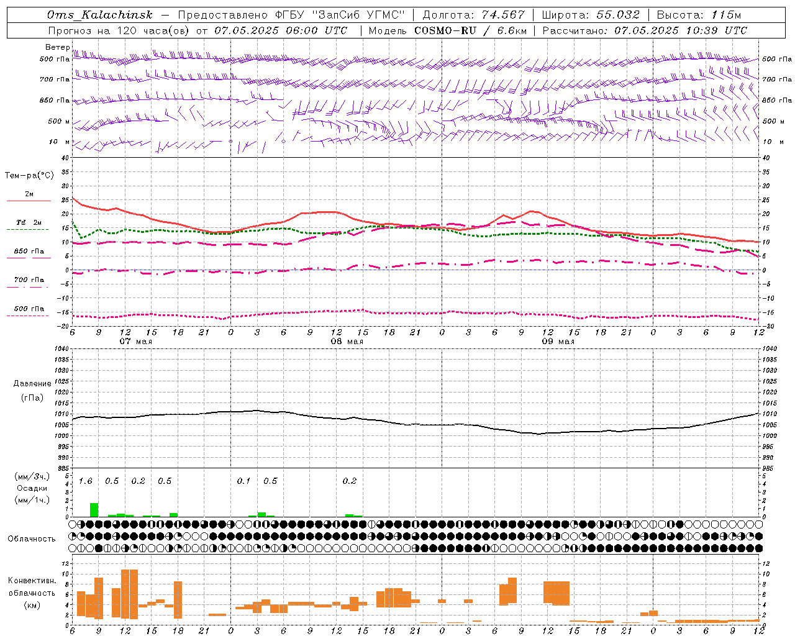795x636 pixels.
Task: Click the tallest green precipitation bar
Action: tap(94, 510)
